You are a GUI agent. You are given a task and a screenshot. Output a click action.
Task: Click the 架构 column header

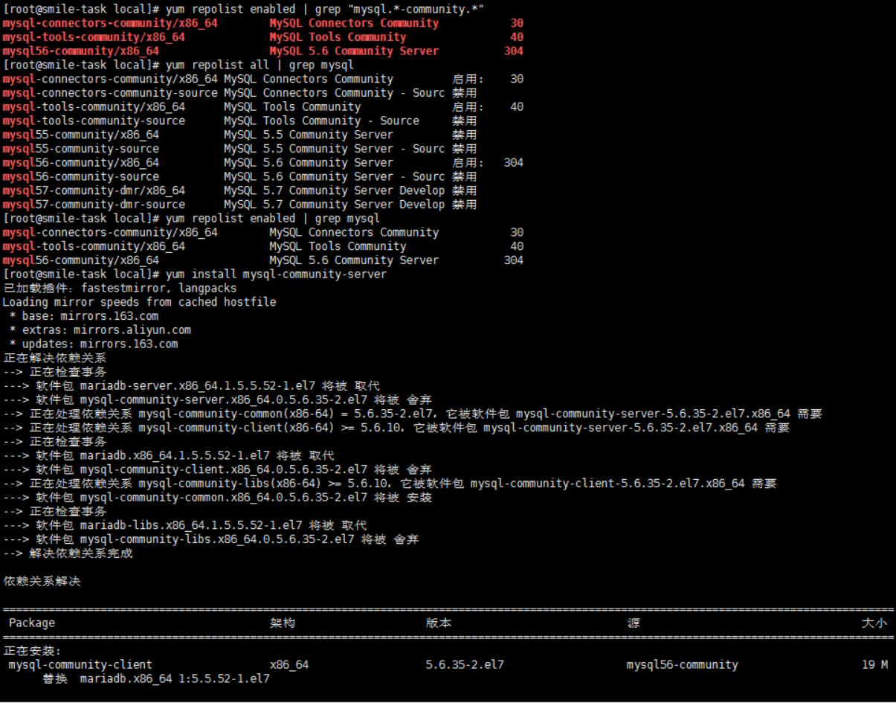[283, 623]
